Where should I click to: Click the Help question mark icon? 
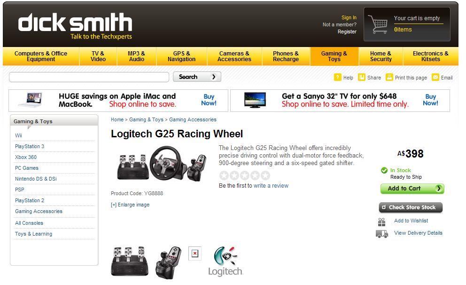coord(338,77)
